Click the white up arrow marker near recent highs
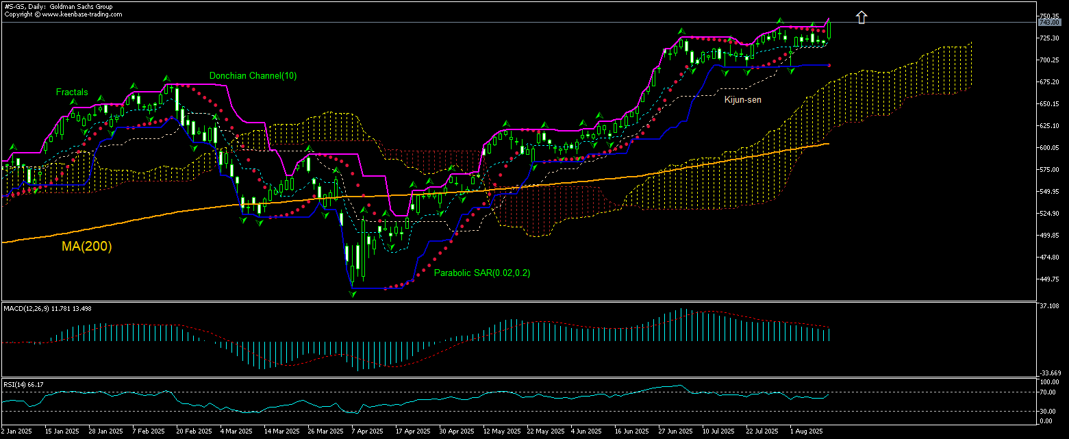Viewport: 1069px width, 439px height. 862,17
